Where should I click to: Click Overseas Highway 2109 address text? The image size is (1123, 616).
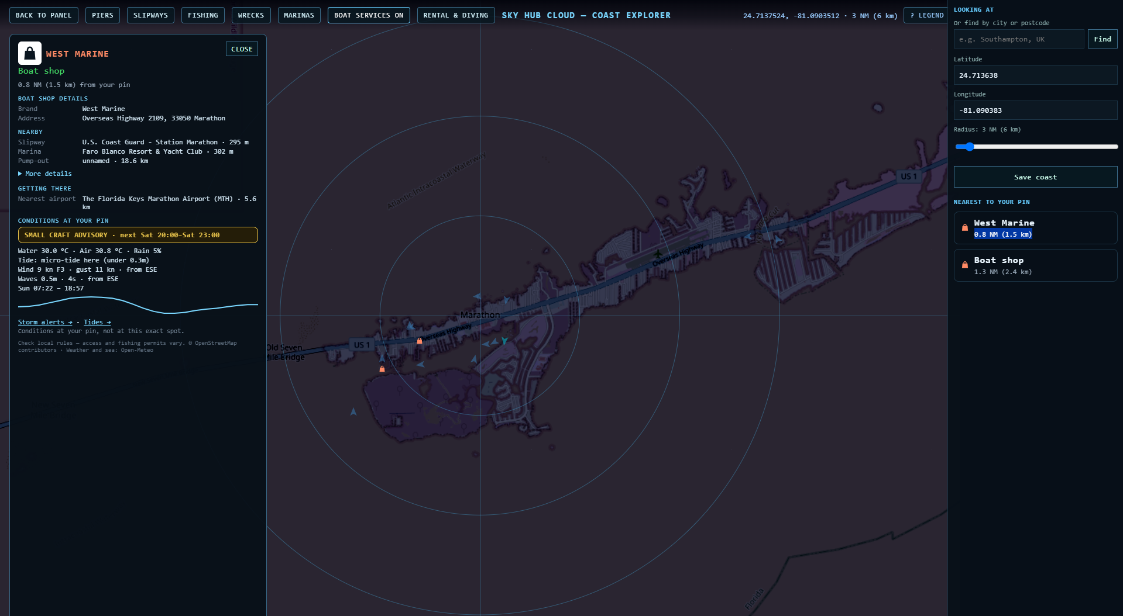(153, 118)
